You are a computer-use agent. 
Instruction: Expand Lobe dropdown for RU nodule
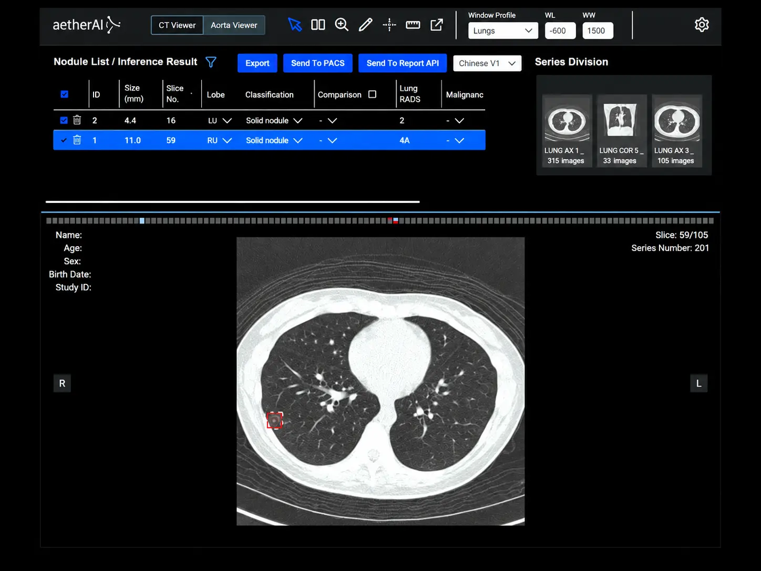click(227, 140)
